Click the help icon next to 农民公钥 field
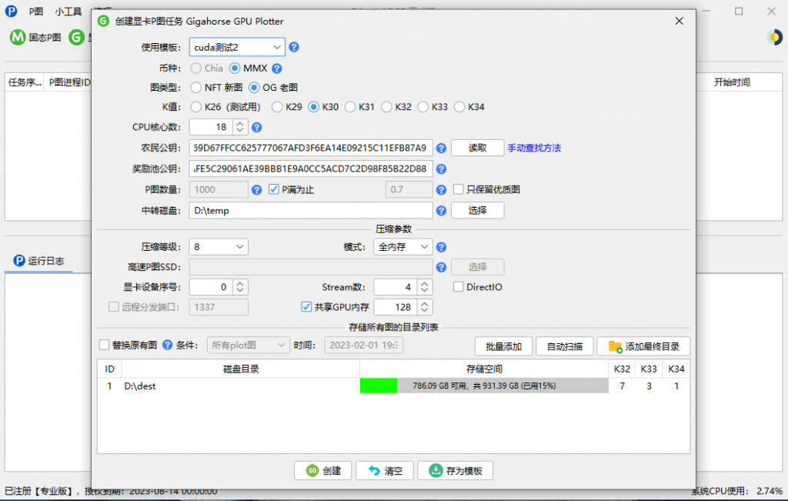This screenshot has height=501, width=788. (x=441, y=148)
